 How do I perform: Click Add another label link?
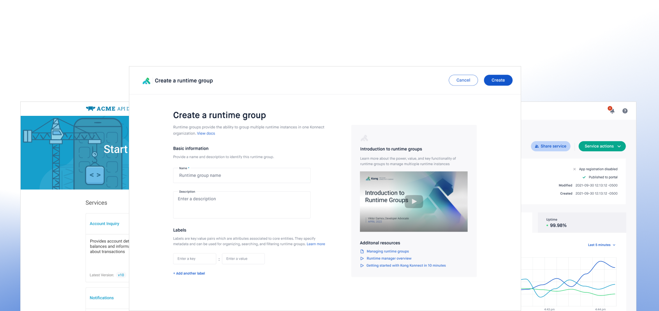(x=189, y=273)
